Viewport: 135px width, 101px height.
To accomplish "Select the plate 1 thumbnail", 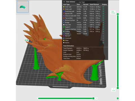I will click(23, 7).
